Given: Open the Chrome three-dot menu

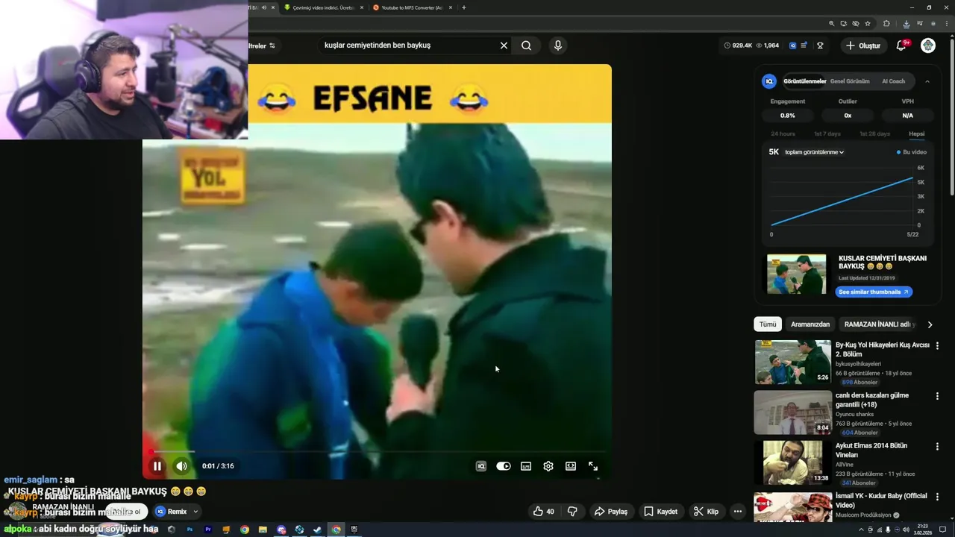Looking at the screenshot, I should pos(945,23).
